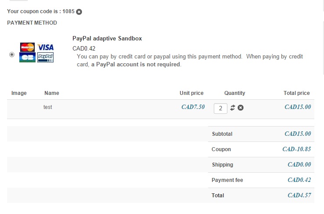Viewport: 324px width, 214px height.
Task: Refresh the quantity for the test product
Action: [233, 108]
